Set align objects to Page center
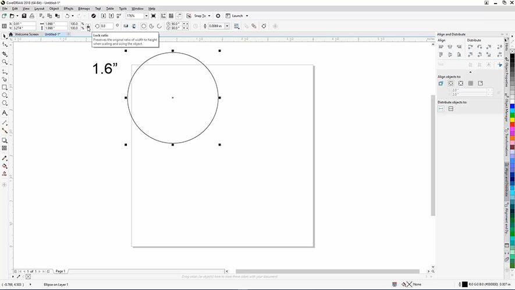The width and height of the screenshot is (515, 290). coord(461,83)
